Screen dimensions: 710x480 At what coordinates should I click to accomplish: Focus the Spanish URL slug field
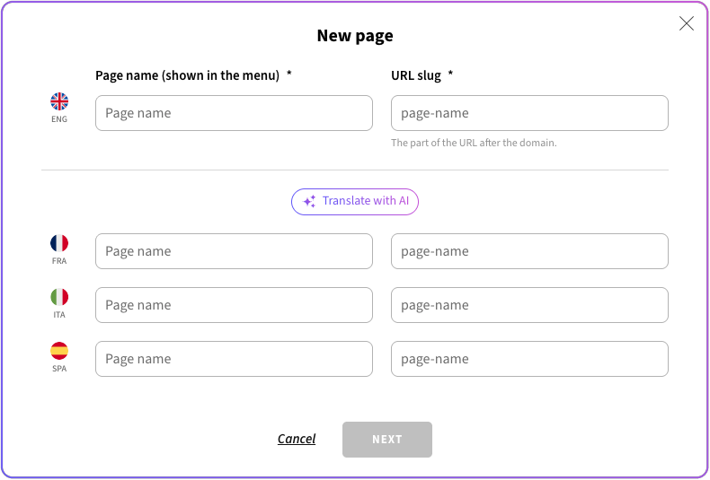coord(529,359)
